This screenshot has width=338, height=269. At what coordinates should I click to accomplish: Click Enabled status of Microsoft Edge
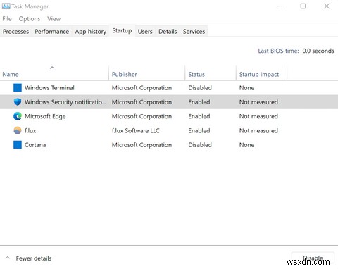coord(199,116)
